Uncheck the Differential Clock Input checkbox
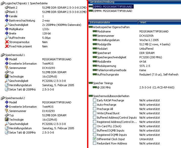 click(95, 139)
